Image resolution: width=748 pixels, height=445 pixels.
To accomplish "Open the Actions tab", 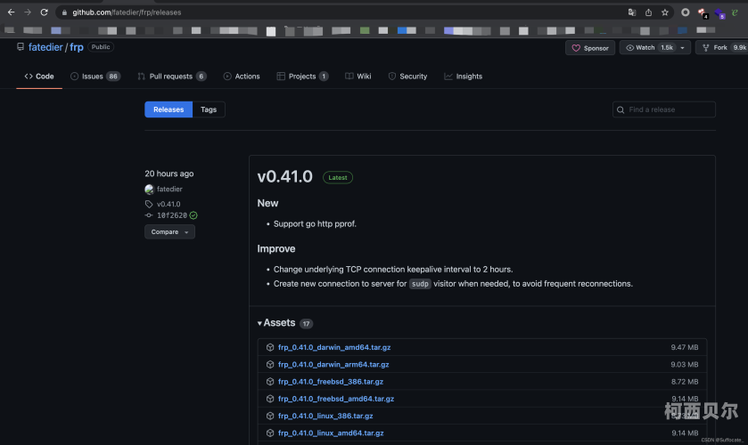I will click(242, 77).
